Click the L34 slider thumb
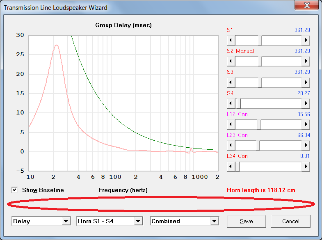This screenshot has width=322, height=240. pyautogui.click(x=237, y=166)
